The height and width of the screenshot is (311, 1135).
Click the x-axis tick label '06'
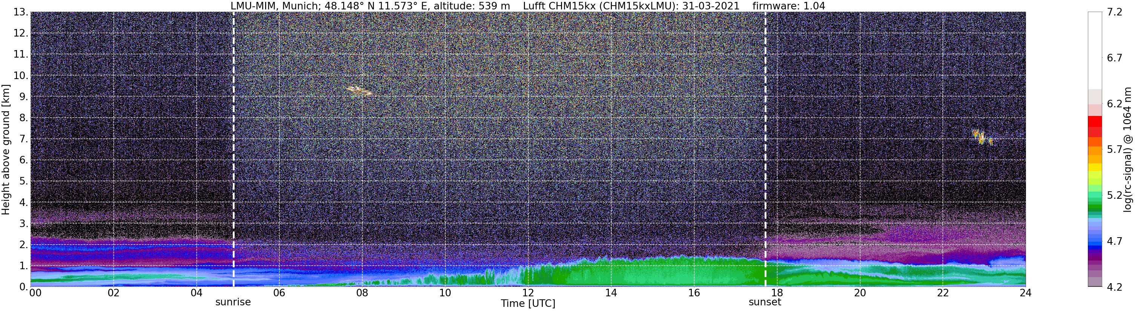click(x=280, y=293)
